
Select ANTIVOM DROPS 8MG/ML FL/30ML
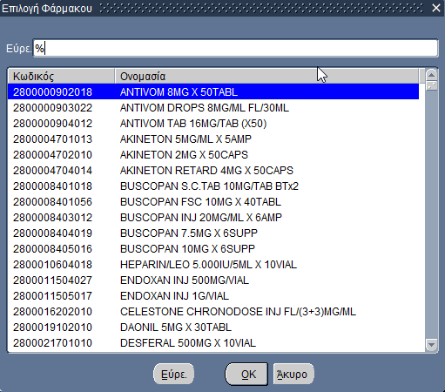(x=213, y=108)
